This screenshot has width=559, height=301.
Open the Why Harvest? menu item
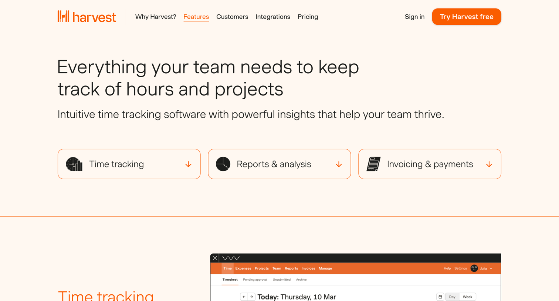(x=156, y=17)
